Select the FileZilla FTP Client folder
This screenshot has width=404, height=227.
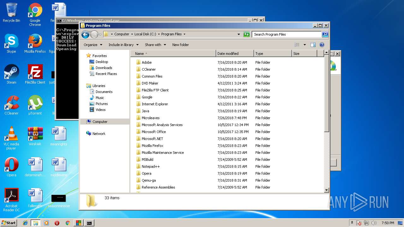(155, 90)
